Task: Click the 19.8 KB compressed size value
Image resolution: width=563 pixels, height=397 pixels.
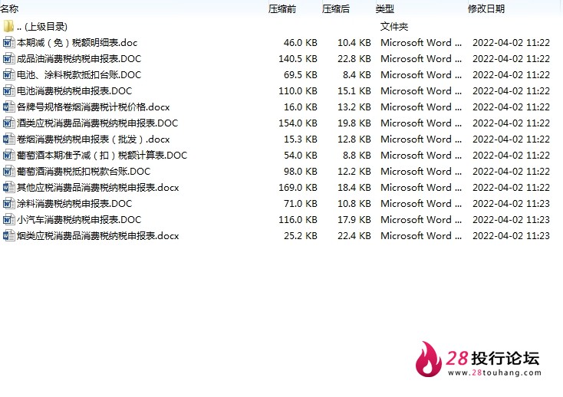Action: point(354,123)
